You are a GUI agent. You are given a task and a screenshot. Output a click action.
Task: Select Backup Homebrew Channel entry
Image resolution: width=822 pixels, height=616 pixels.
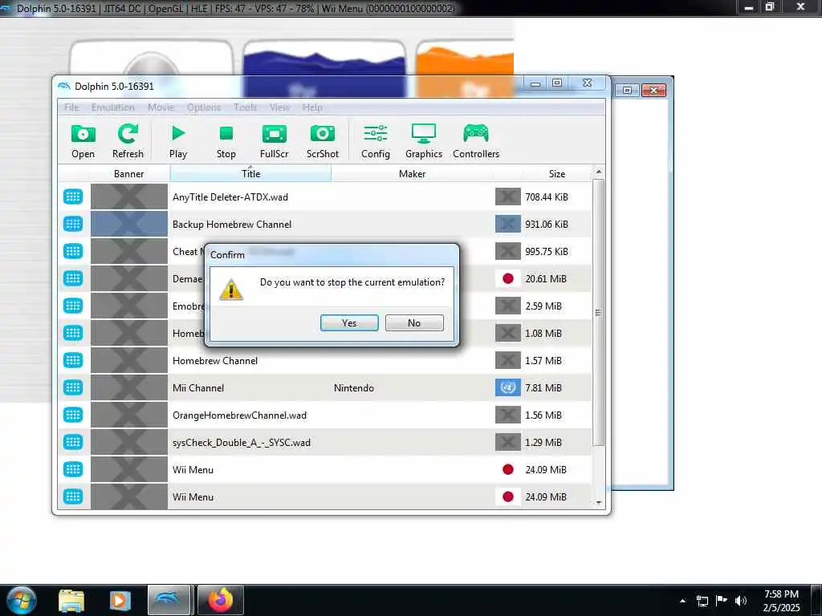(x=324, y=225)
